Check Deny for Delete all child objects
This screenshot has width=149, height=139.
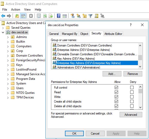pyautogui.click(x=132, y=106)
